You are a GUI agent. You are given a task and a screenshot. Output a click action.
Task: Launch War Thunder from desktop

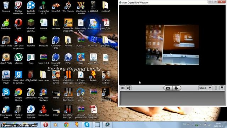(x=68, y=7)
